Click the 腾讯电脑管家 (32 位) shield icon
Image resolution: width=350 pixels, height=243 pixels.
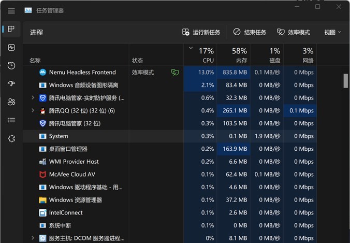point(42,123)
